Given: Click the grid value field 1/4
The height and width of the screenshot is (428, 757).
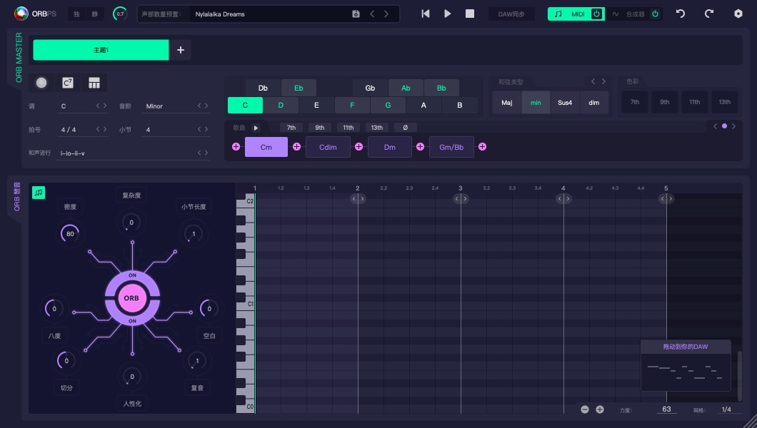Looking at the screenshot, I should point(726,409).
